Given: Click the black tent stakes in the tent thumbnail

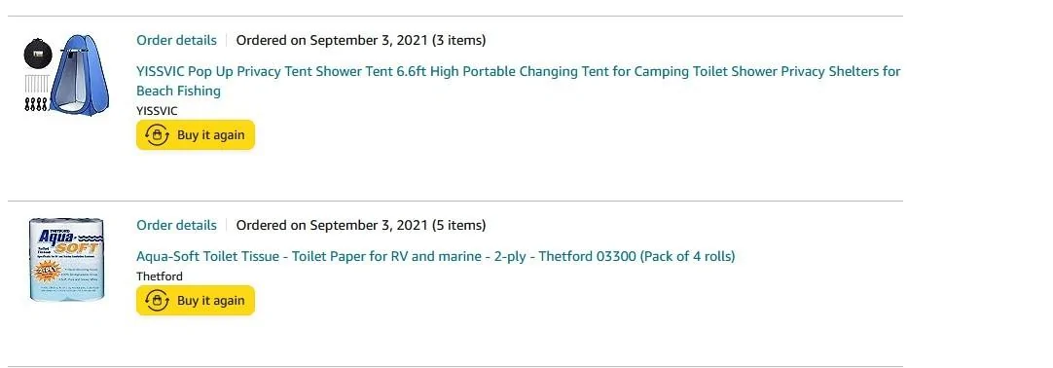Looking at the screenshot, I should (36, 103).
